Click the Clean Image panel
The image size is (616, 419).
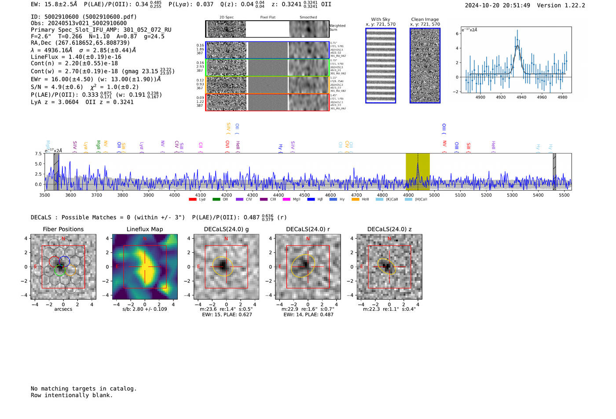pyautogui.click(x=425, y=66)
